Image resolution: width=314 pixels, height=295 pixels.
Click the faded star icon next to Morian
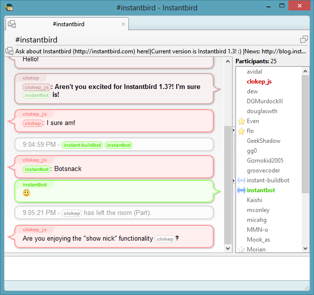click(x=241, y=249)
